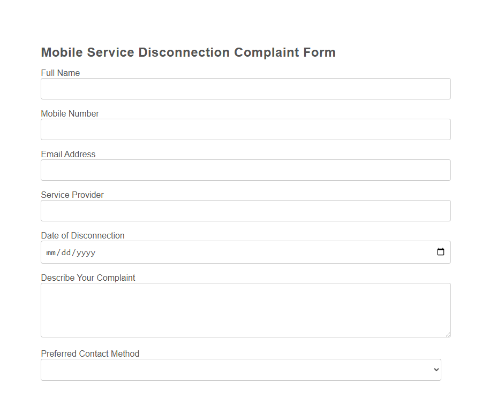Click the Date of Disconnection label

tap(82, 235)
